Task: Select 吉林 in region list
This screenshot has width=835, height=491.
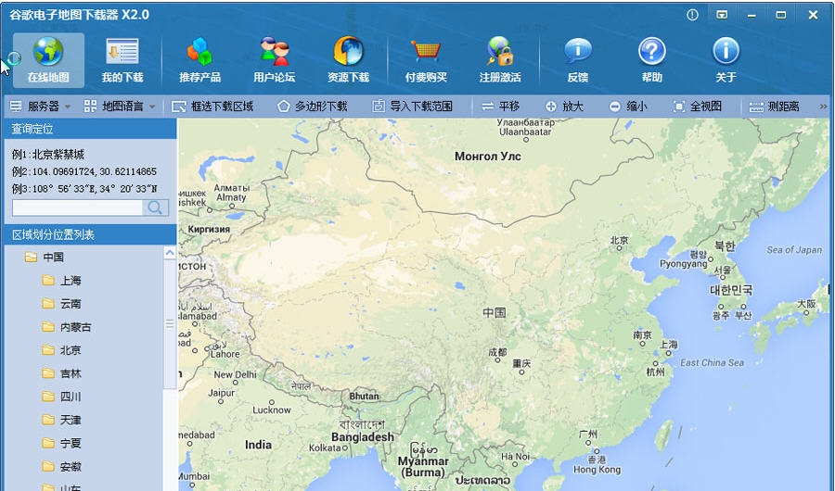Action: click(x=62, y=373)
